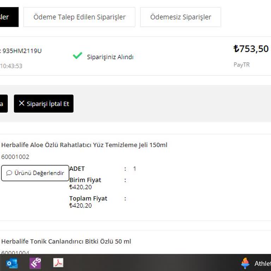
Task: Click the speech bubble review icon
Action: (x=9, y=173)
